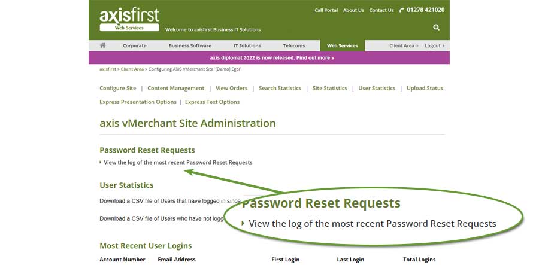View the log of recent Password Reset Requests

point(178,162)
